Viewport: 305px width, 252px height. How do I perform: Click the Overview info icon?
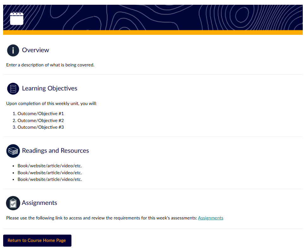pyautogui.click(x=13, y=50)
